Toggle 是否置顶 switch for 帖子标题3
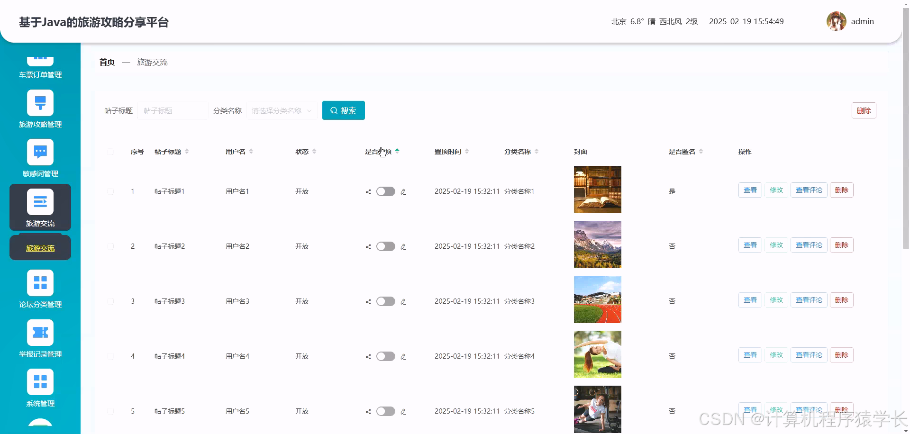910x434 pixels. click(386, 301)
